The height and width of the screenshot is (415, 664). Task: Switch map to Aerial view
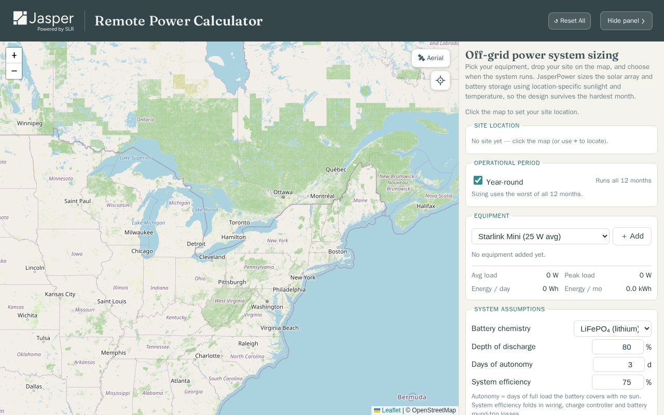431,58
